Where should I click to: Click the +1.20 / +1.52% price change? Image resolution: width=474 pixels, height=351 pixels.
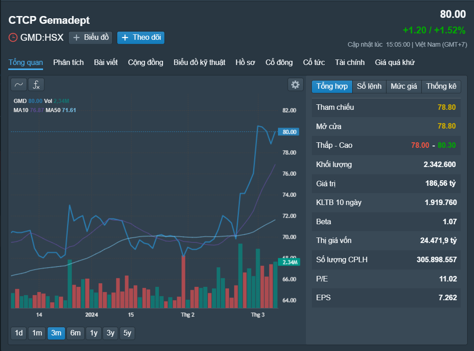pyautogui.click(x=434, y=30)
